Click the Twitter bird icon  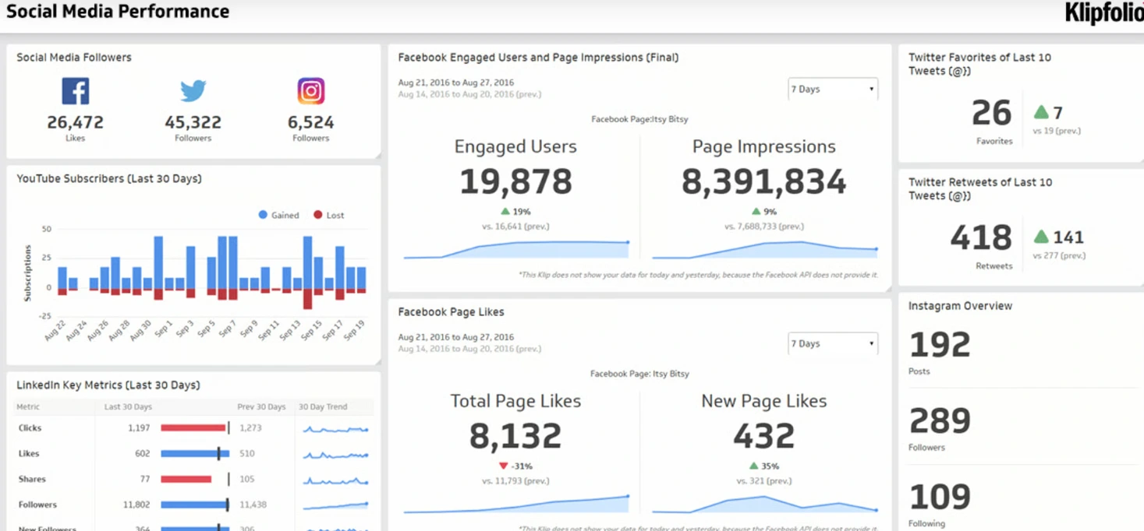click(x=193, y=91)
